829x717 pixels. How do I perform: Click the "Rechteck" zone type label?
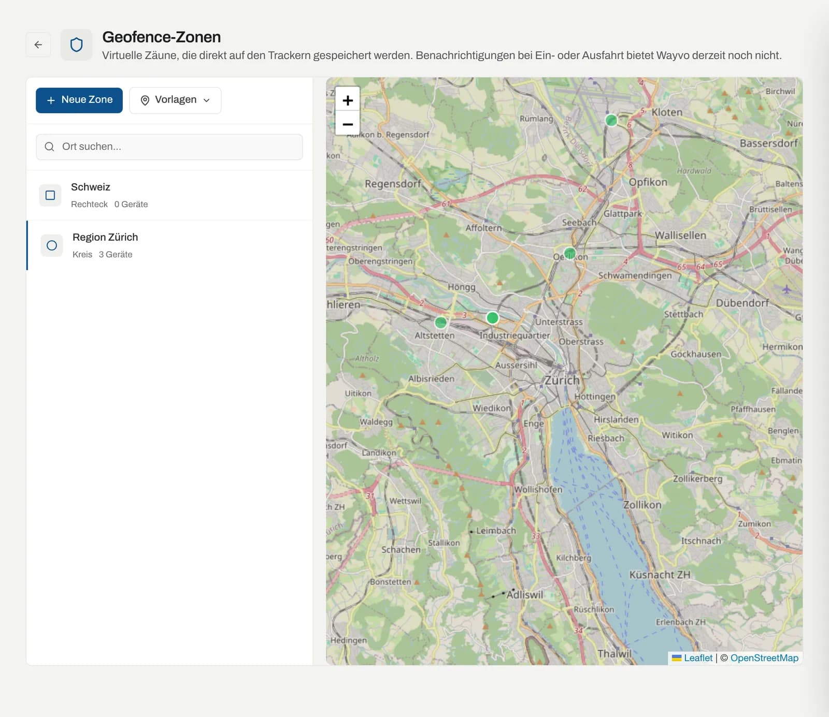coord(90,204)
